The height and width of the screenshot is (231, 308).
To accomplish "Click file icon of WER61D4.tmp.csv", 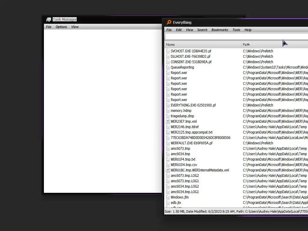I will pyautogui.click(x=168, y=165).
